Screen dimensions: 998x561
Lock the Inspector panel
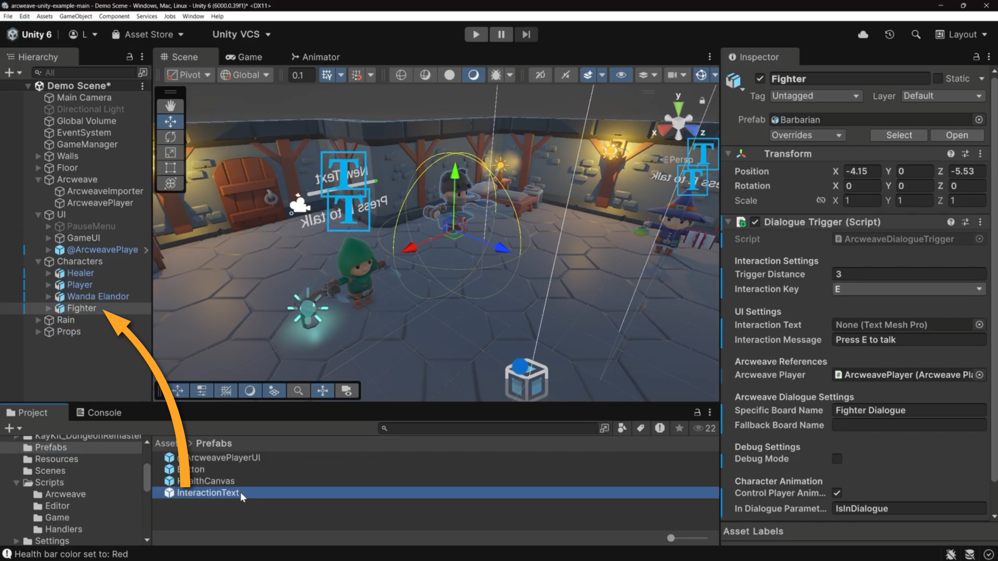point(976,57)
